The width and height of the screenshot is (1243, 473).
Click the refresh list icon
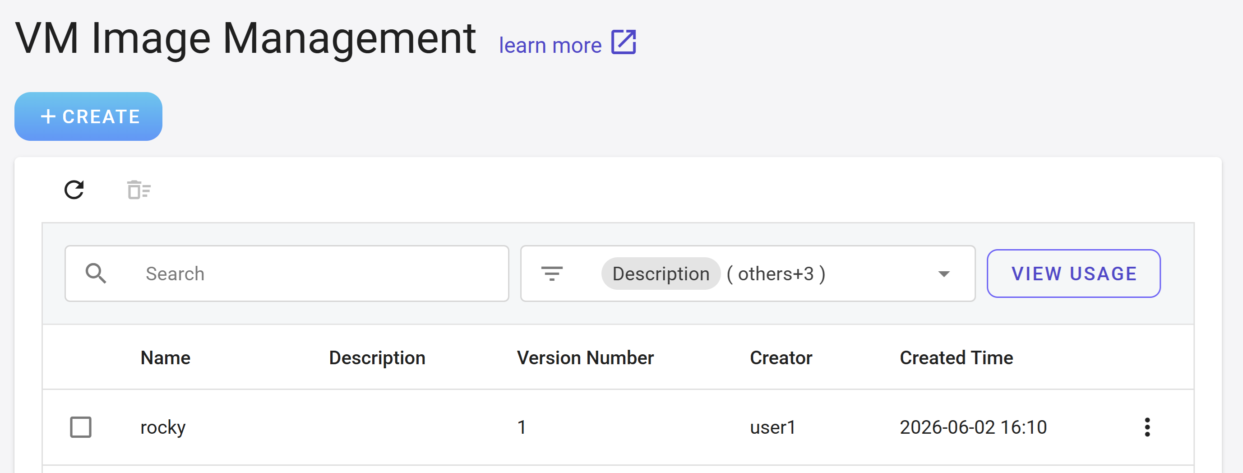74,190
